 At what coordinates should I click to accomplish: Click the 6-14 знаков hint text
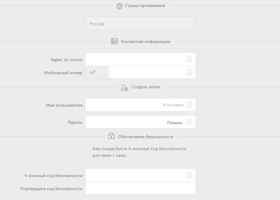tap(173, 105)
